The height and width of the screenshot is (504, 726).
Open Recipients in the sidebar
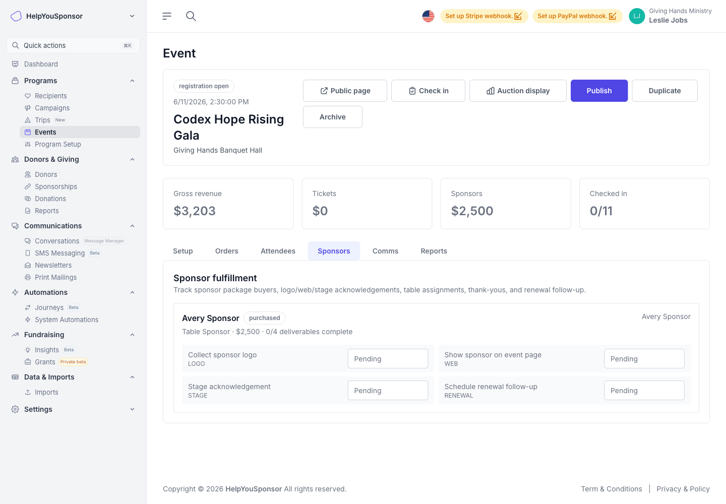tap(50, 96)
